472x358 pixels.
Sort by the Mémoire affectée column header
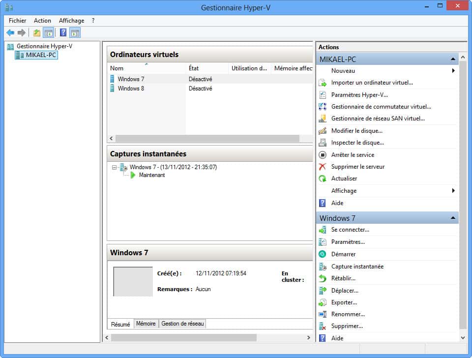(293, 68)
